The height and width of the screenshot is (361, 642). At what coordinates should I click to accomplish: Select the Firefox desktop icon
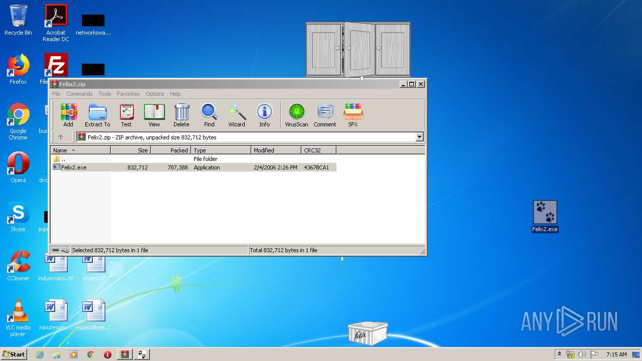pyautogui.click(x=18, y=69)
